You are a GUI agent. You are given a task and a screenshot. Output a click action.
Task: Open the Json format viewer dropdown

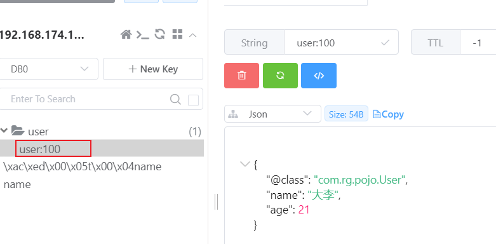(x=272, y=114)
